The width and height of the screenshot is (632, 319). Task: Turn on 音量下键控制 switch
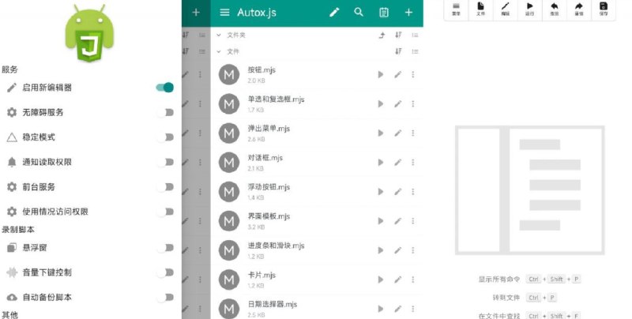coord(166,272)
